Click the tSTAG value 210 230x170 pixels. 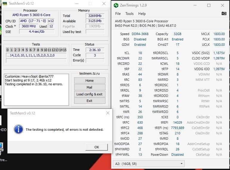pyautogui.click(x=177, y=133)
